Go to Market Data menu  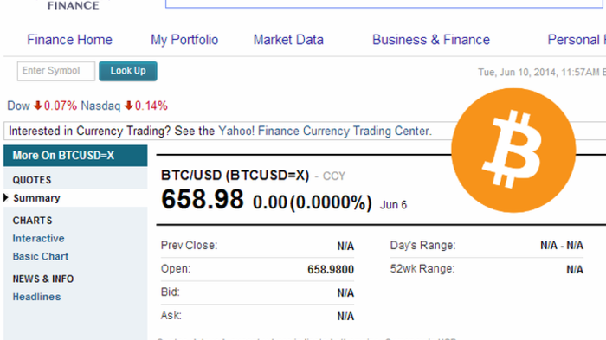(x=288, y=40)
